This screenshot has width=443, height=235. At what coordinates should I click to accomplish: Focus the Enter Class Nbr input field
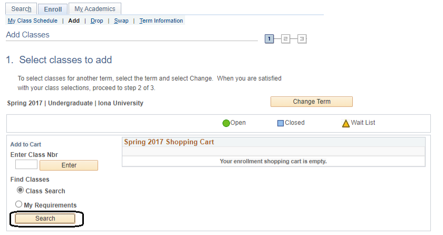click(26, 164)
